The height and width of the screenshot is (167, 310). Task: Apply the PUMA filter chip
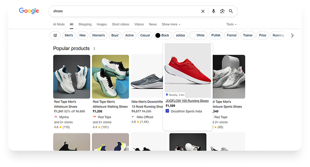(216, 35)
